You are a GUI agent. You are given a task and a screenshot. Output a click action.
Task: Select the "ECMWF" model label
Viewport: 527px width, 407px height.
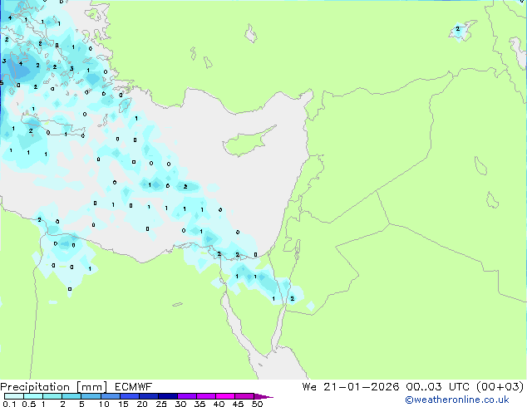(134, 387)
